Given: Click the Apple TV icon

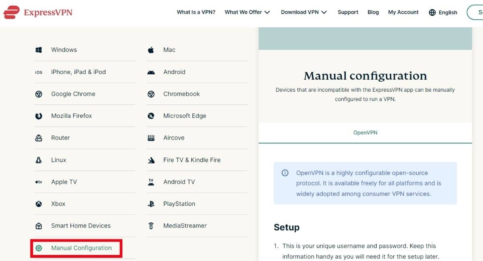Looking at the screenshot, I should pyautogui.click(x=39, y=182).
